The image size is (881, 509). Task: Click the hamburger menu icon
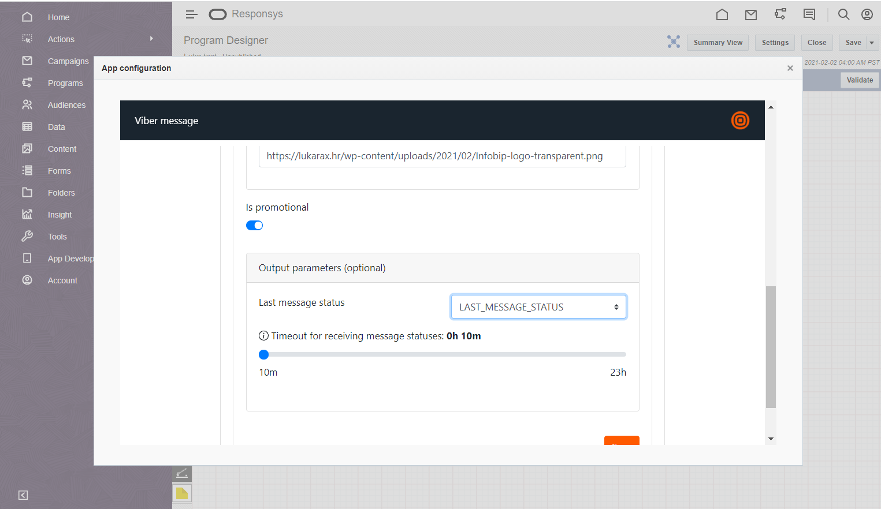(x=191, y=14)
